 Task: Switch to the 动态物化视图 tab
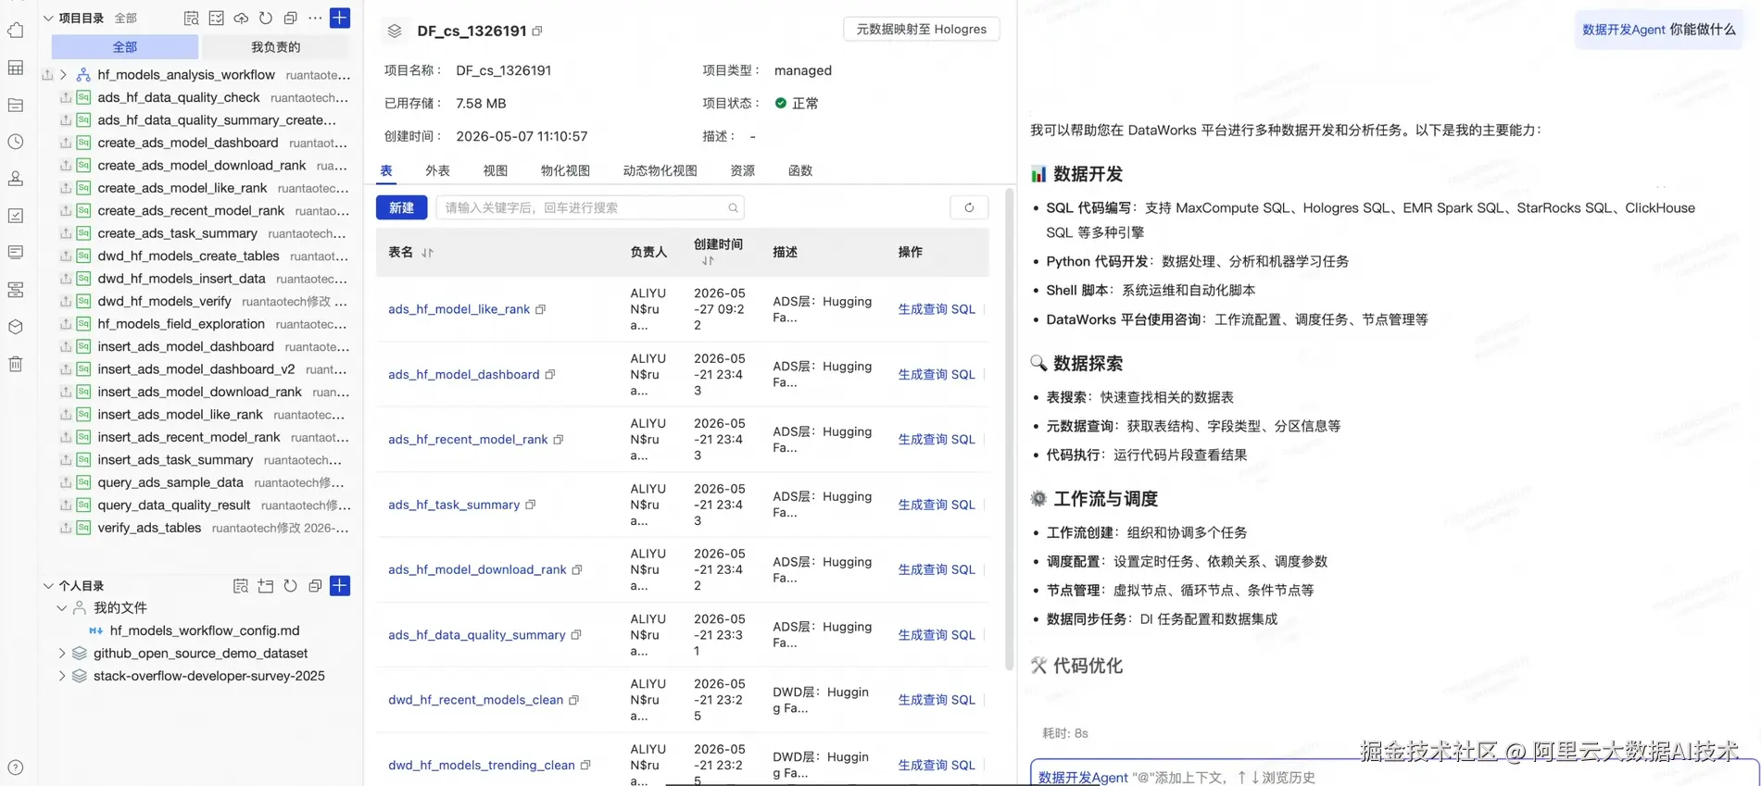click(660, 170)
